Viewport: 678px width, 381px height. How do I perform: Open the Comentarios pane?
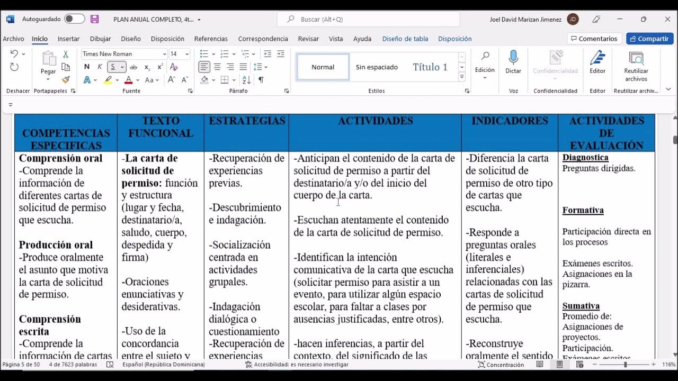pyautogui.click(x=594, y=39)
